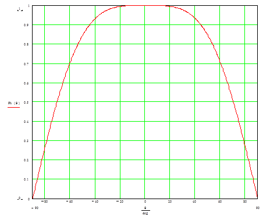Screen dimensions: 270x216
Task: Click the Fh(θ) y-axis legend label
Action: point(14,103)
